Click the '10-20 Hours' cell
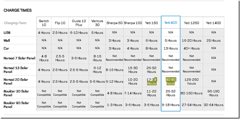240x119 pixels. pyautogui.click(x=133, y=81)
